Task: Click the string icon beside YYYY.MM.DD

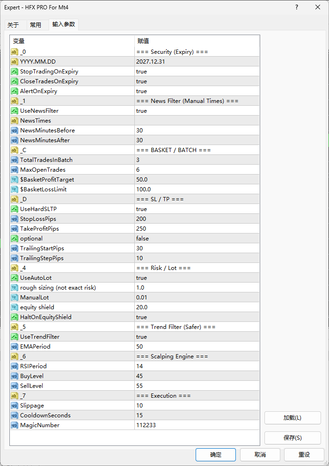Action: coord(15,62)
